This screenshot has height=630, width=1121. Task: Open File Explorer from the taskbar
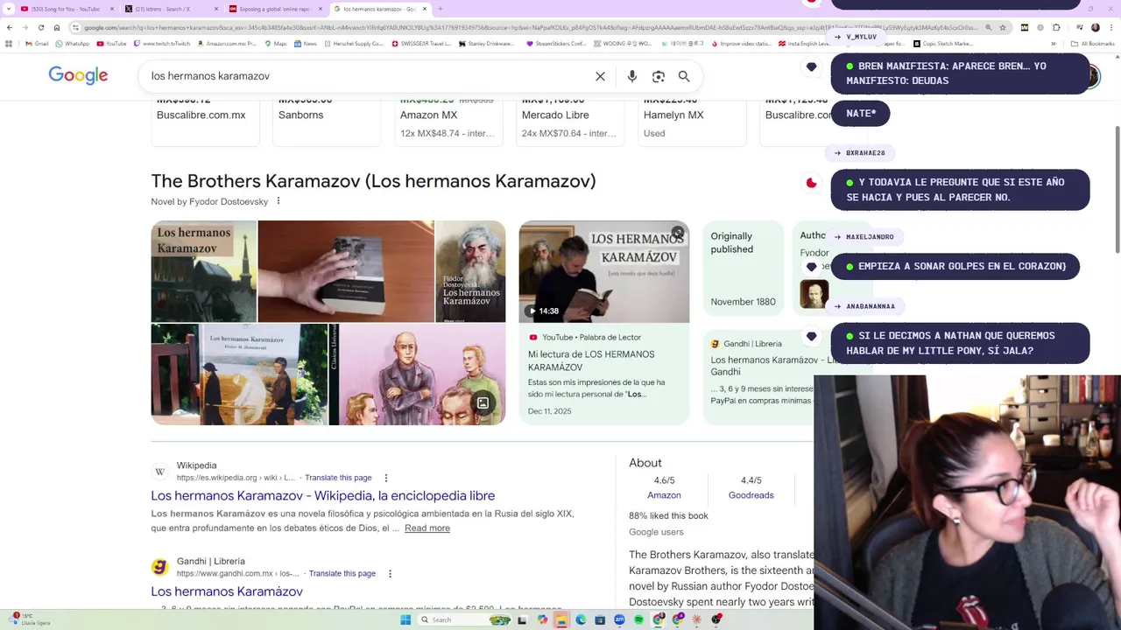(x=561, y=619)
